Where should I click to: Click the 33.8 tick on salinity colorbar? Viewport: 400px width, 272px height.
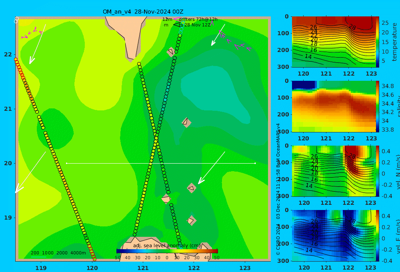(388, 130)
